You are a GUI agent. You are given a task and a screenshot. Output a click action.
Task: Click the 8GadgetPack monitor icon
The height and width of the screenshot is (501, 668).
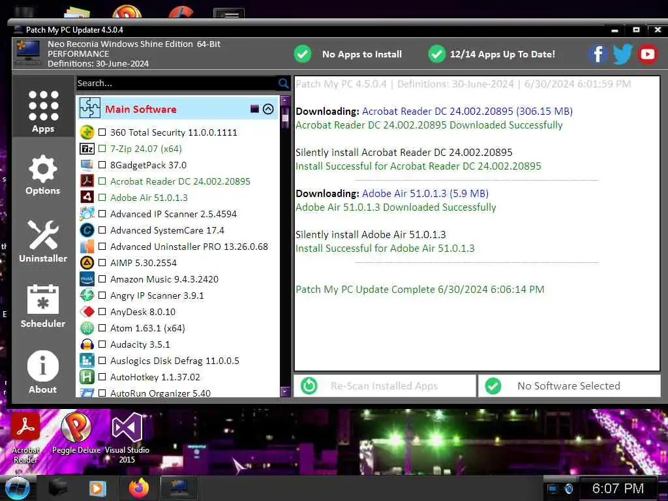pyautogui.click(x=87, y=165)
